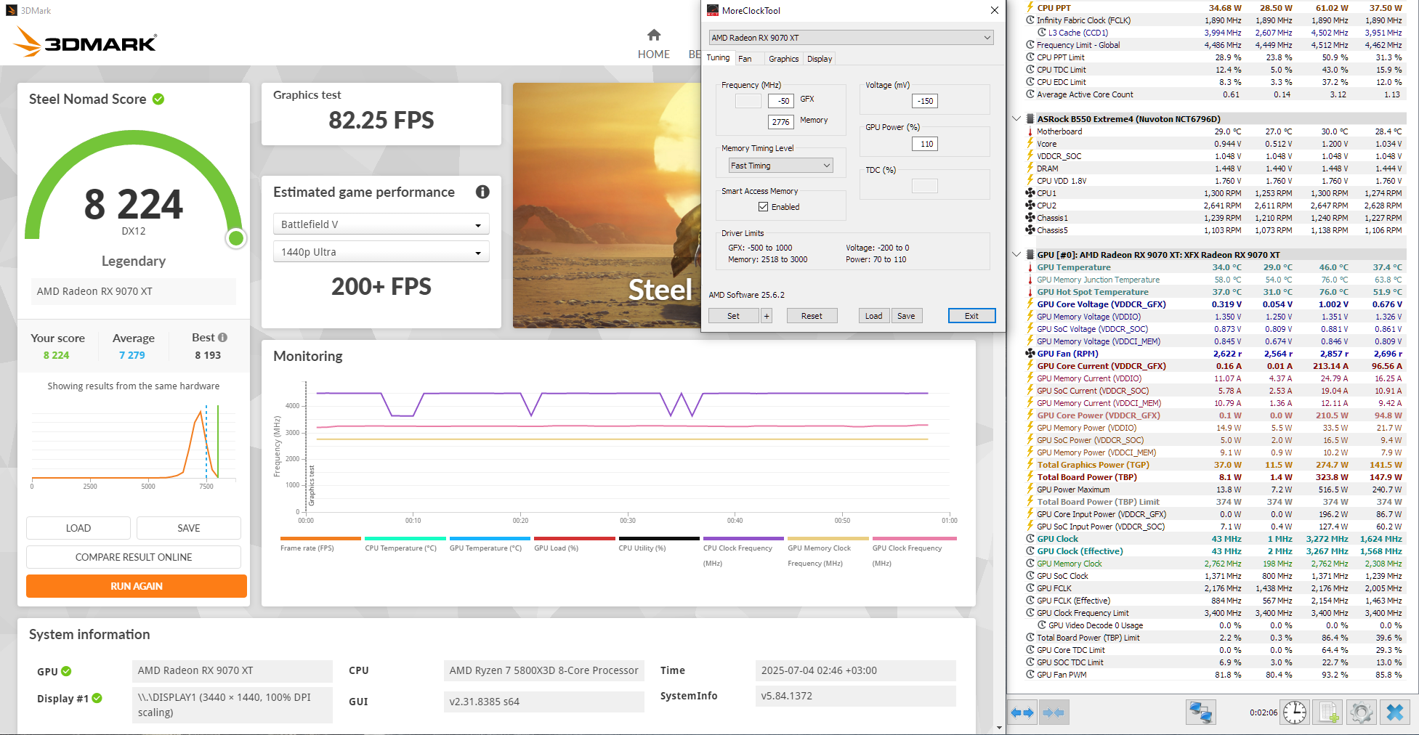Click the log file icon with green plus
This screenshot has height=735, width=1419.
click(x=1329, y=712)
